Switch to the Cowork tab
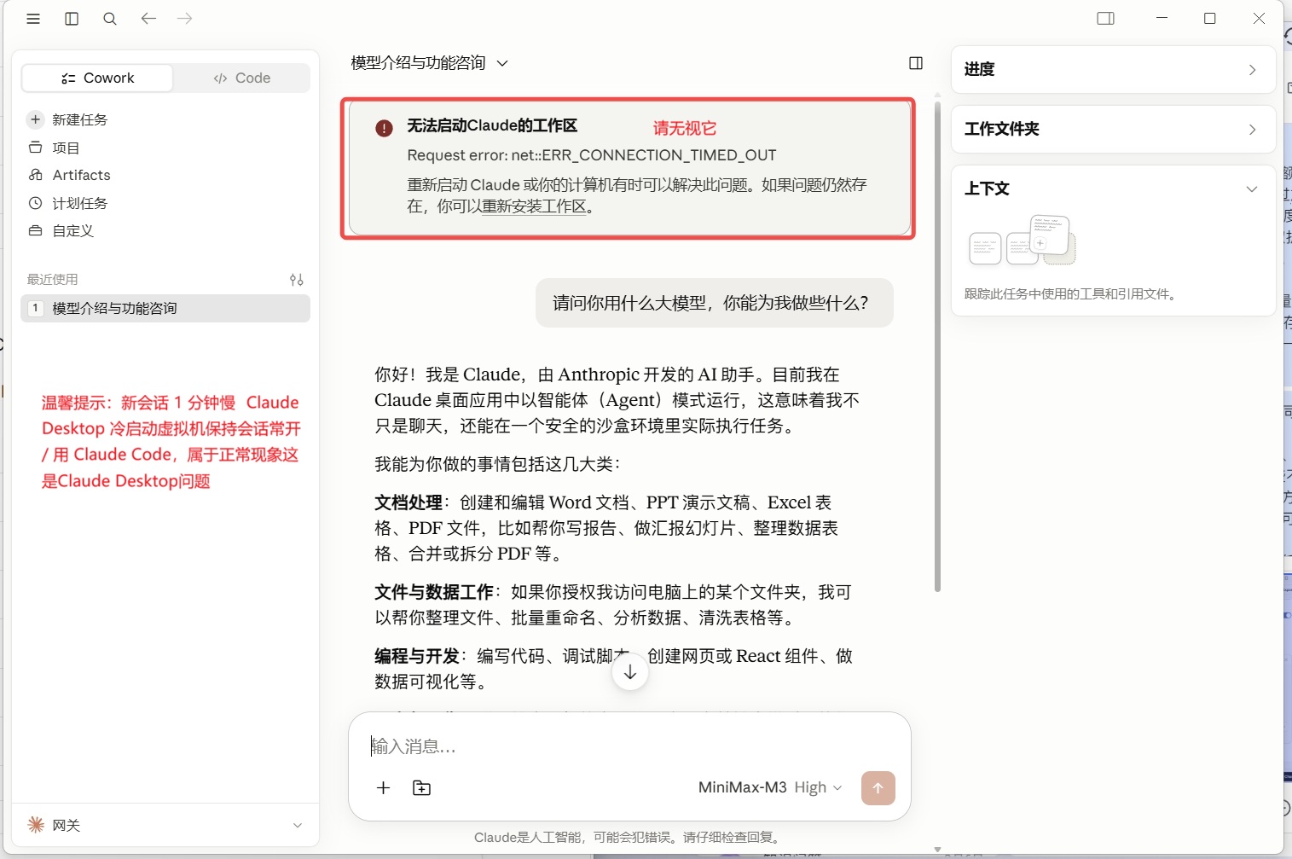This screenshot has height=859, width=1292. [97, 78]
